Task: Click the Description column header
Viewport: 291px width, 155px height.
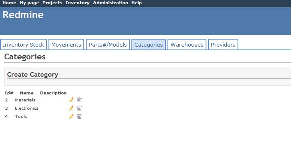Action: point(53,93)
